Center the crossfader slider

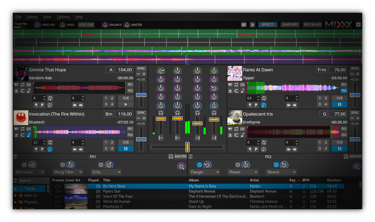(187, 147)
